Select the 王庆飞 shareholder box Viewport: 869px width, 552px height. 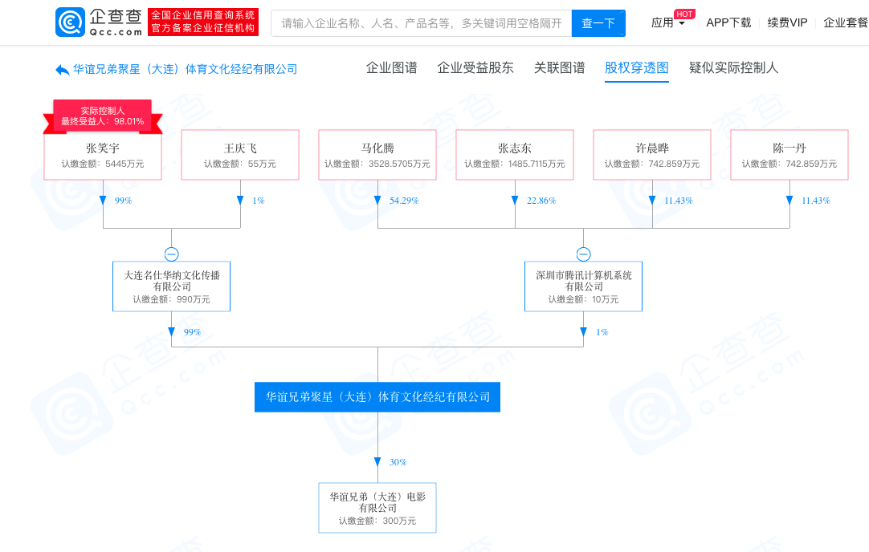coord(240,155)
